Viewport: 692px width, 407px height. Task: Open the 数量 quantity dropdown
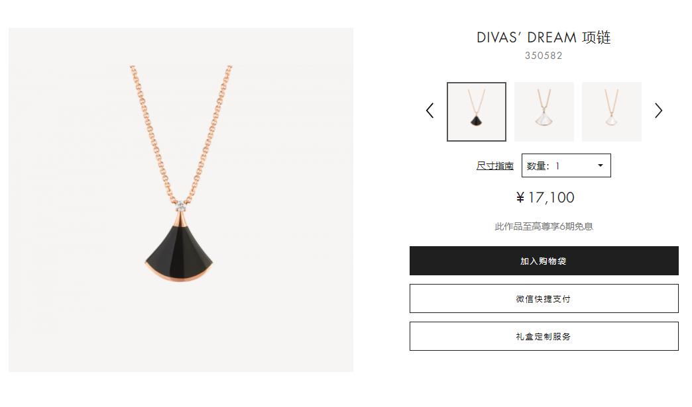(x=566, y=165)
